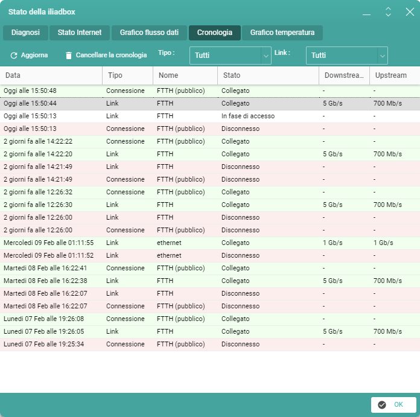Select row 2 giorni fa alle 14:22:20
This screenshot has width=420, height=417.
pyautogui.click(x=210, y=154)
